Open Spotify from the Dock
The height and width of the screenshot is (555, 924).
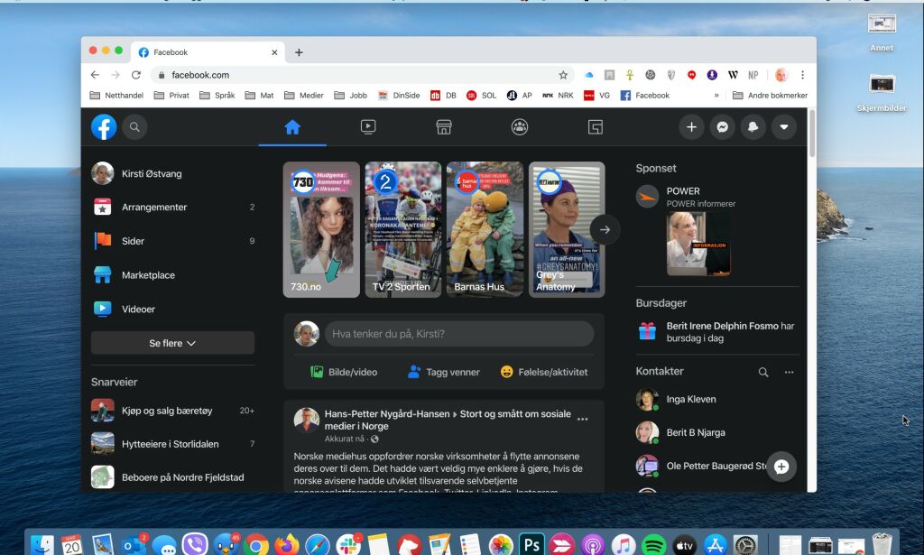tap(653, 544)
